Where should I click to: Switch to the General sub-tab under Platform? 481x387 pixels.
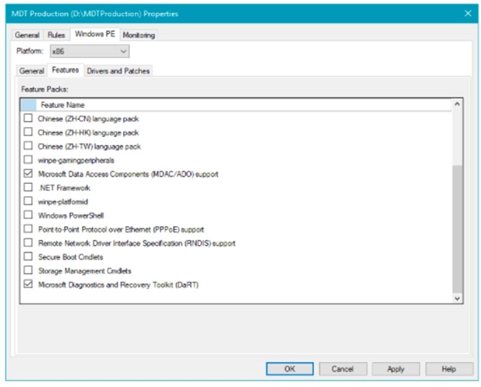32,71
